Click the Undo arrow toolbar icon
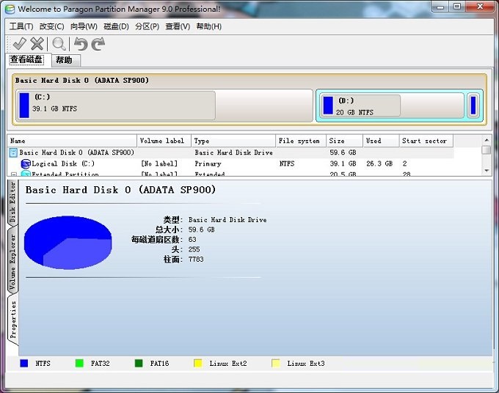The width and height of the screenshot is (499, 393). 80,44
